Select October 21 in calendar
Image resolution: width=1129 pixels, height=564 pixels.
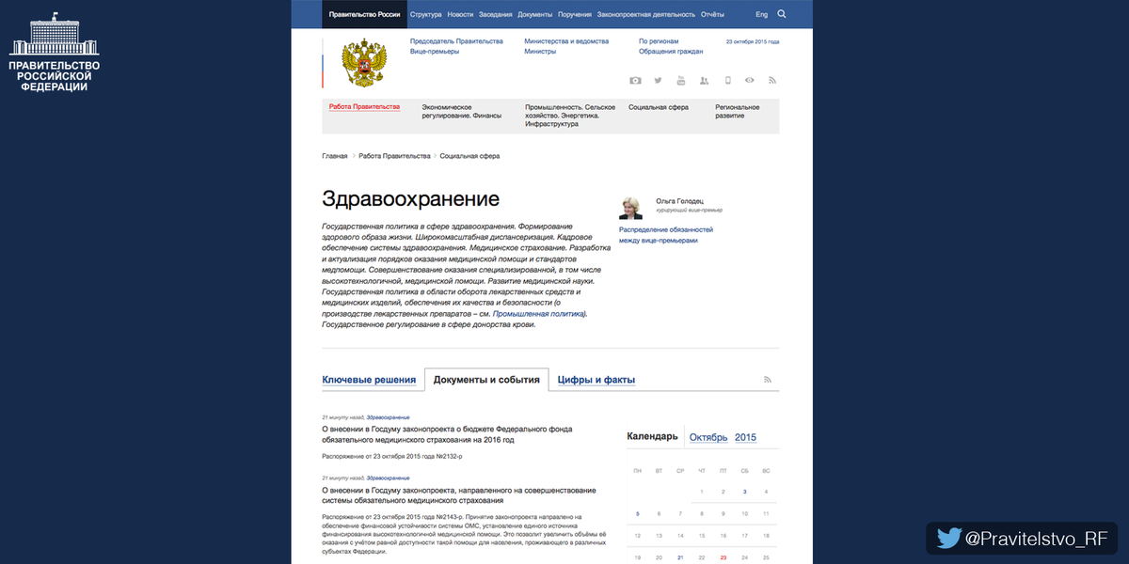click(x=680, y=557)
